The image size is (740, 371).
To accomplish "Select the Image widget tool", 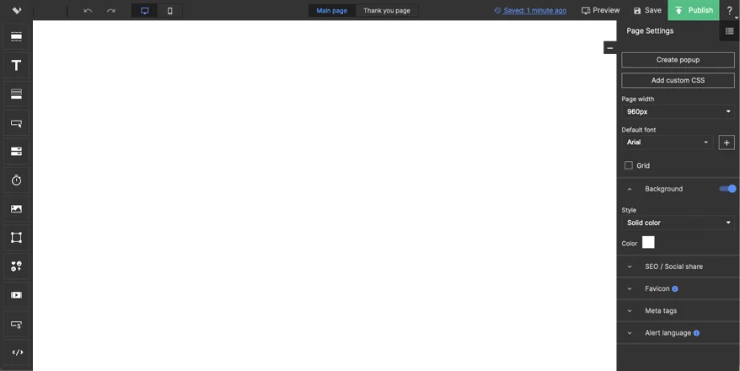I will (16, 209).
